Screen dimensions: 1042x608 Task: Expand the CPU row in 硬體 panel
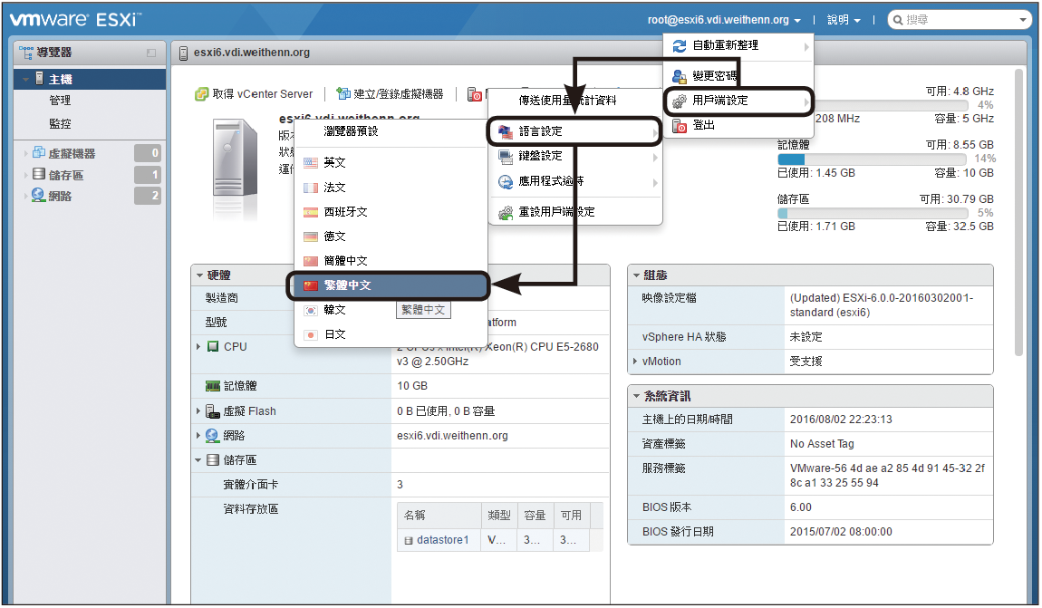point(198,347)
